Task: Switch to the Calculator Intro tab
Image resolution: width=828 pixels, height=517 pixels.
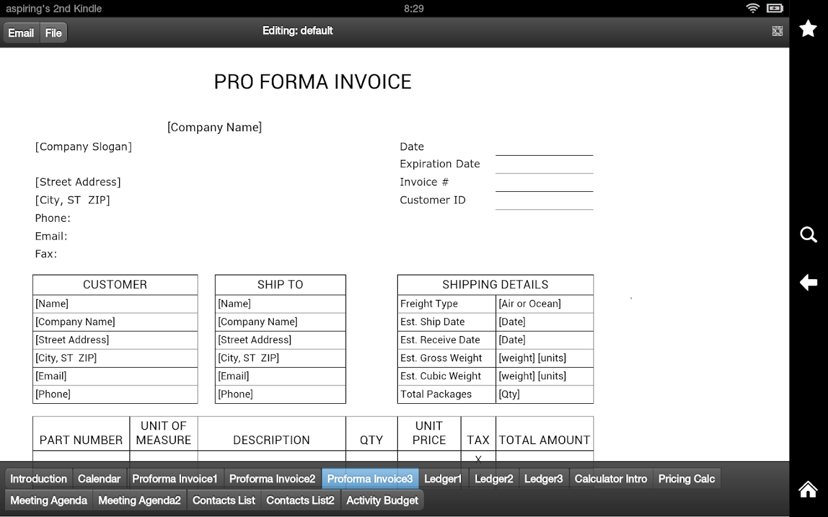Action: (x=611, y=479)
